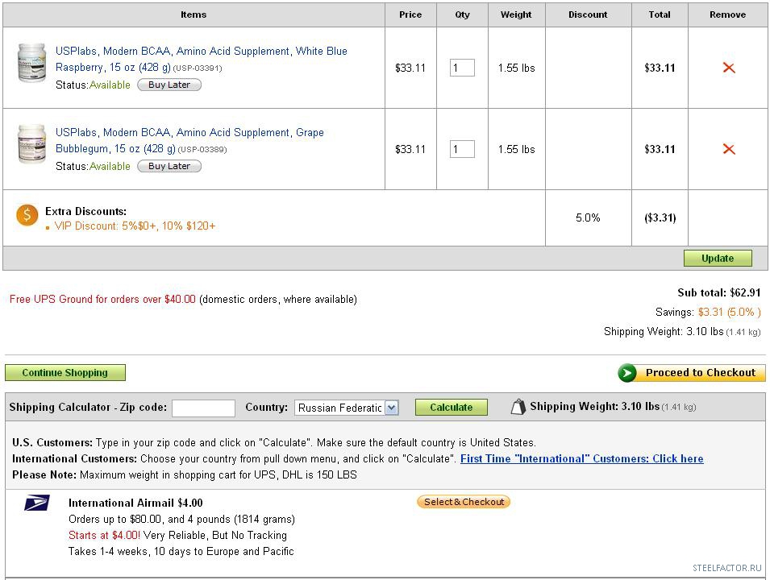
Task: Click Buy Later for White Blue Raspberry
Action: pos(169,85)
